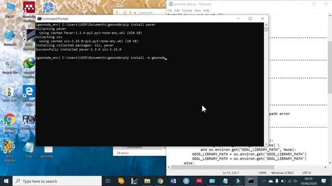This screenshot has height=186, width=332.
Task: Open Notepad Format menu
Action: (187, 10)
